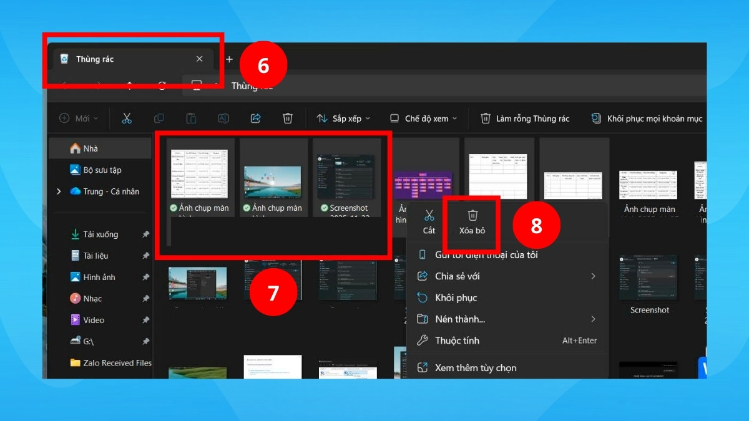
Task: Open Trung - Cá nhân OneDrive folder
Action: (105, 191)
